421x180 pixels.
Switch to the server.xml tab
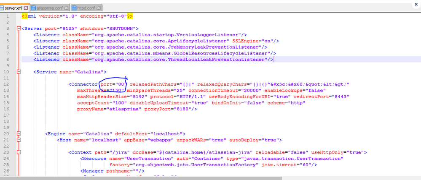coord(13,8)
